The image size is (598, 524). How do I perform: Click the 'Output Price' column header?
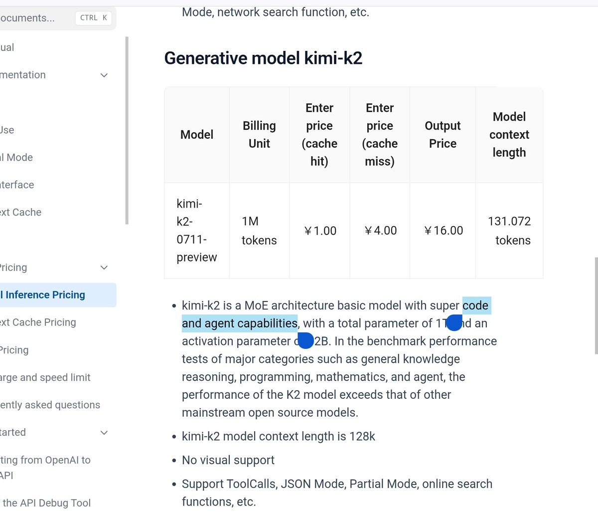point(443,135)
